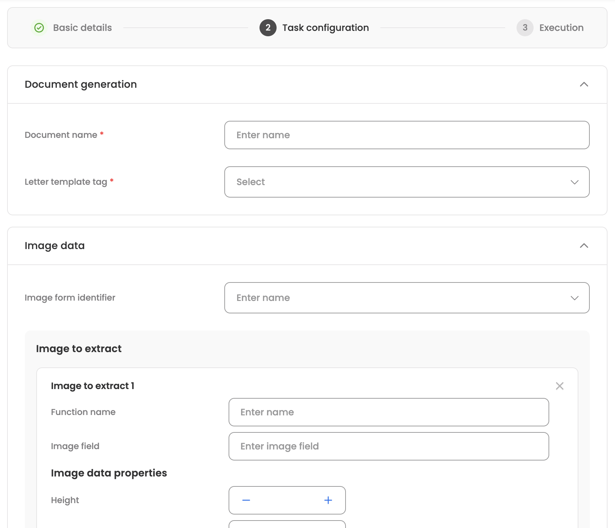This screenshot has height=528, width=615.
Task: Jump to the Execution step
Action: pos(561,28)
